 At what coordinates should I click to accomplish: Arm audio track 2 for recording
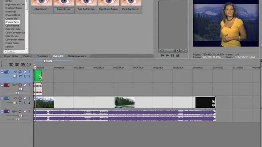click(20, 85)
